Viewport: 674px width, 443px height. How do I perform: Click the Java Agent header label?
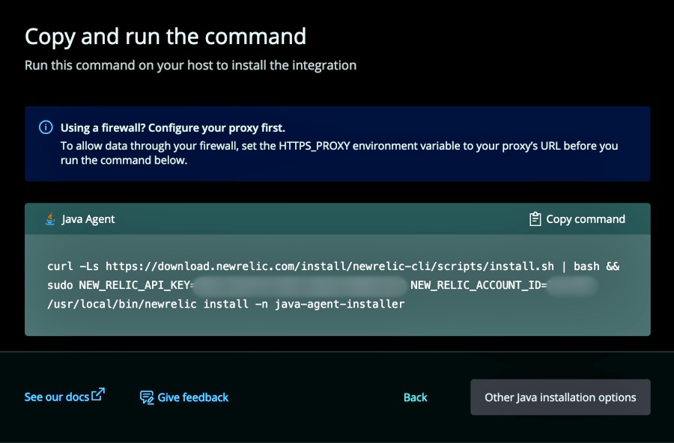click(x=88, y=219)
